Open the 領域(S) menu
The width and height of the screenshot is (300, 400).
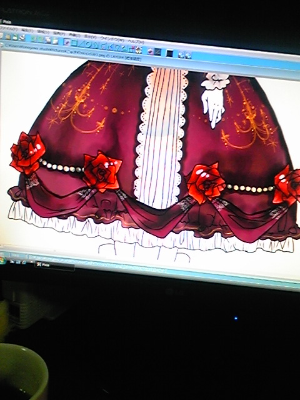[x=43, y=32]
